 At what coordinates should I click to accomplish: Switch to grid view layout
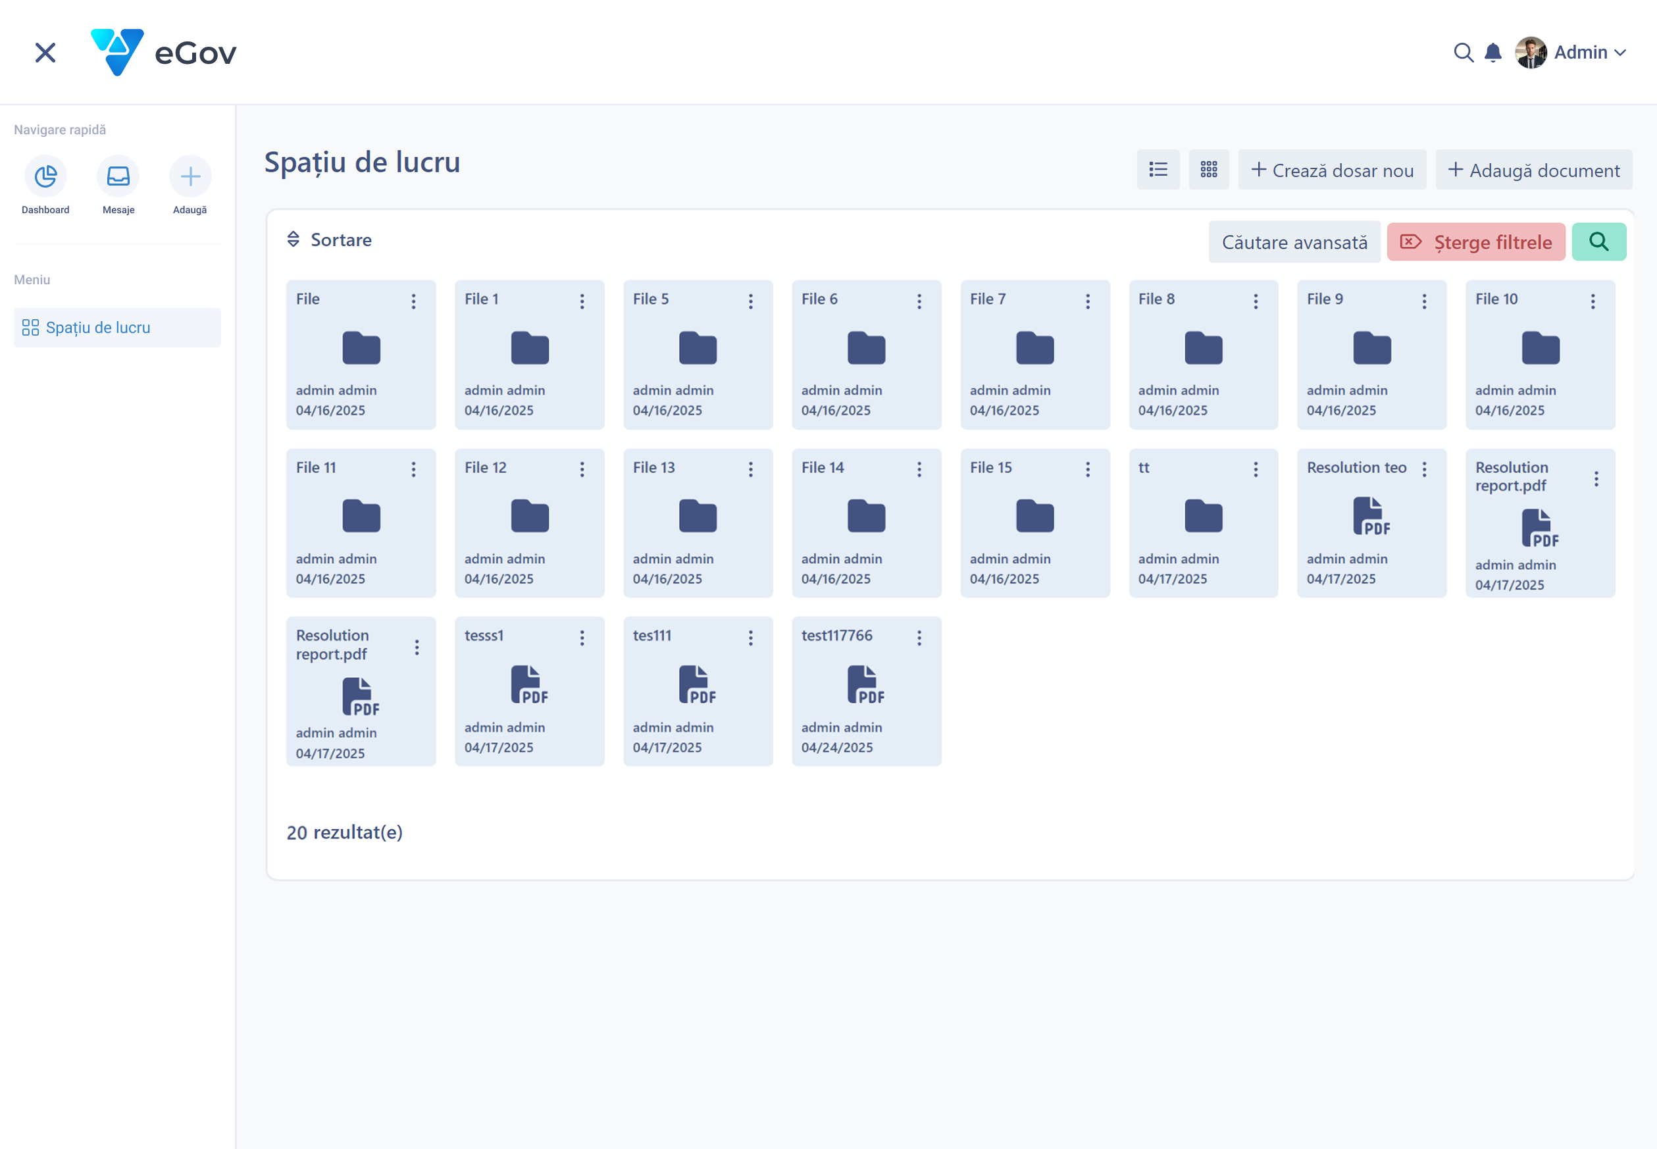tap(1209, 170)
